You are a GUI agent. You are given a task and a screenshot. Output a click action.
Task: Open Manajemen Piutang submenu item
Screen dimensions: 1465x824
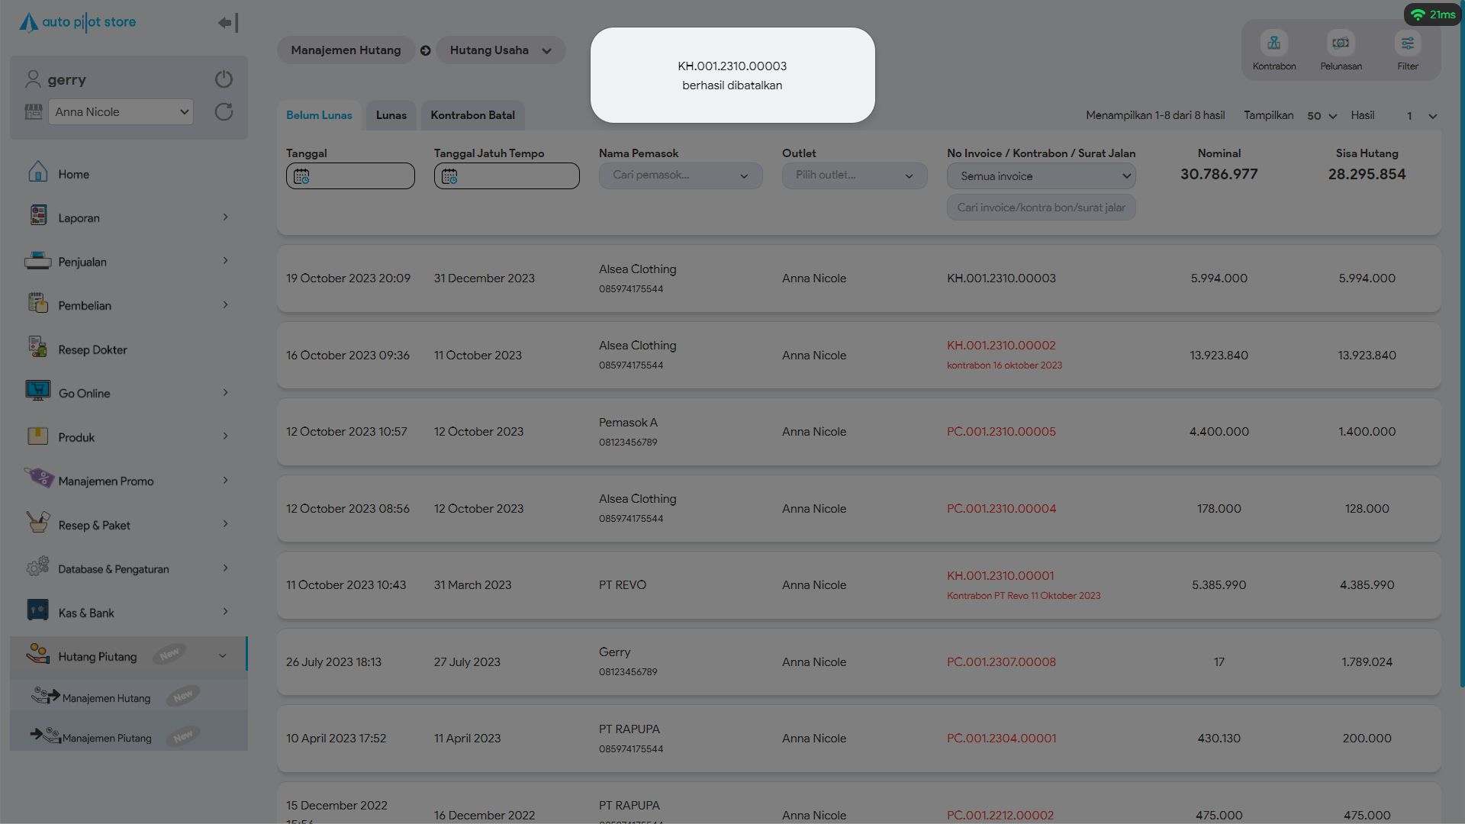coord(107,738)
